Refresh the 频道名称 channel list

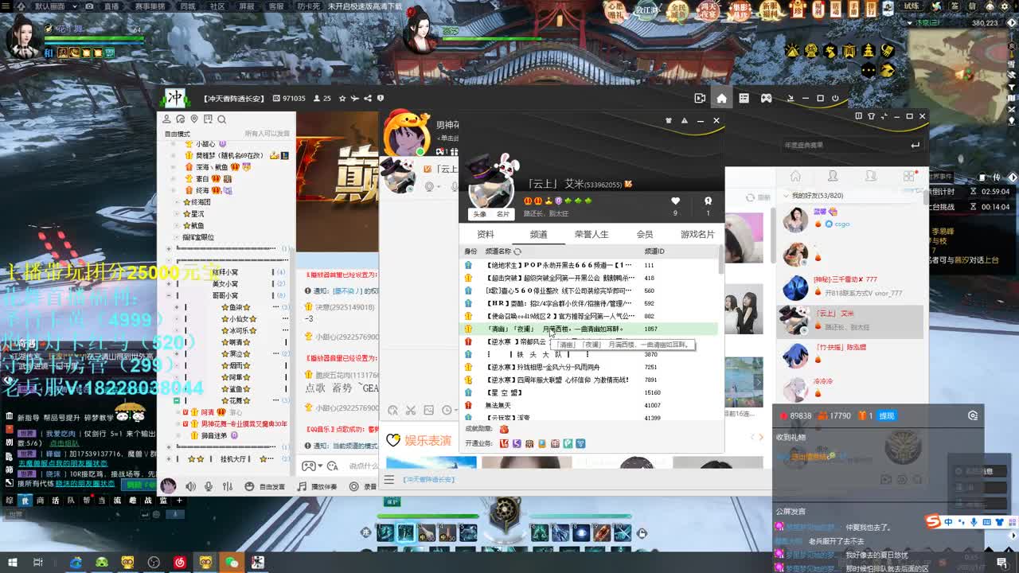(517, 251)
